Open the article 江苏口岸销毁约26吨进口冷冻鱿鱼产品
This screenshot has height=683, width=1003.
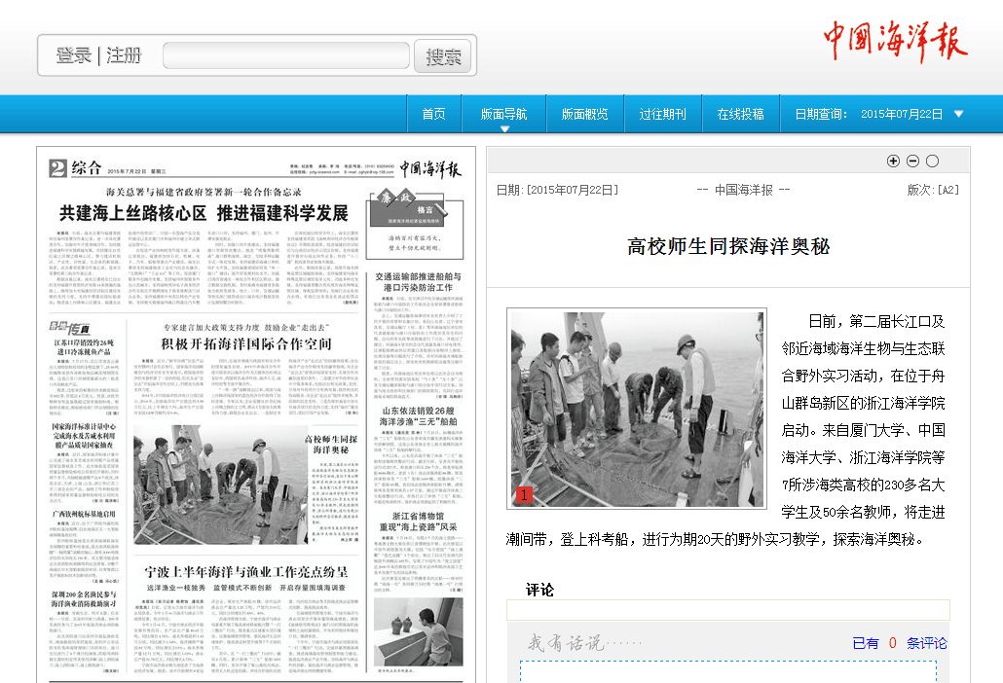click(x=84, y=347)
